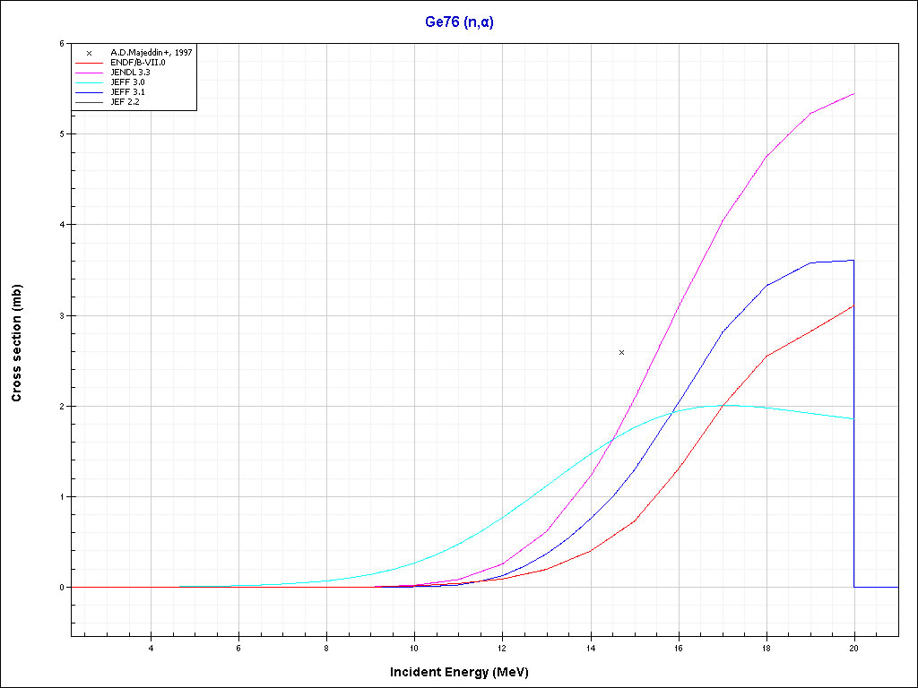918x688 pixels.
Task: Click the dark JEF 2.2 line sample in legend
Action: click(x=89, y=102)
